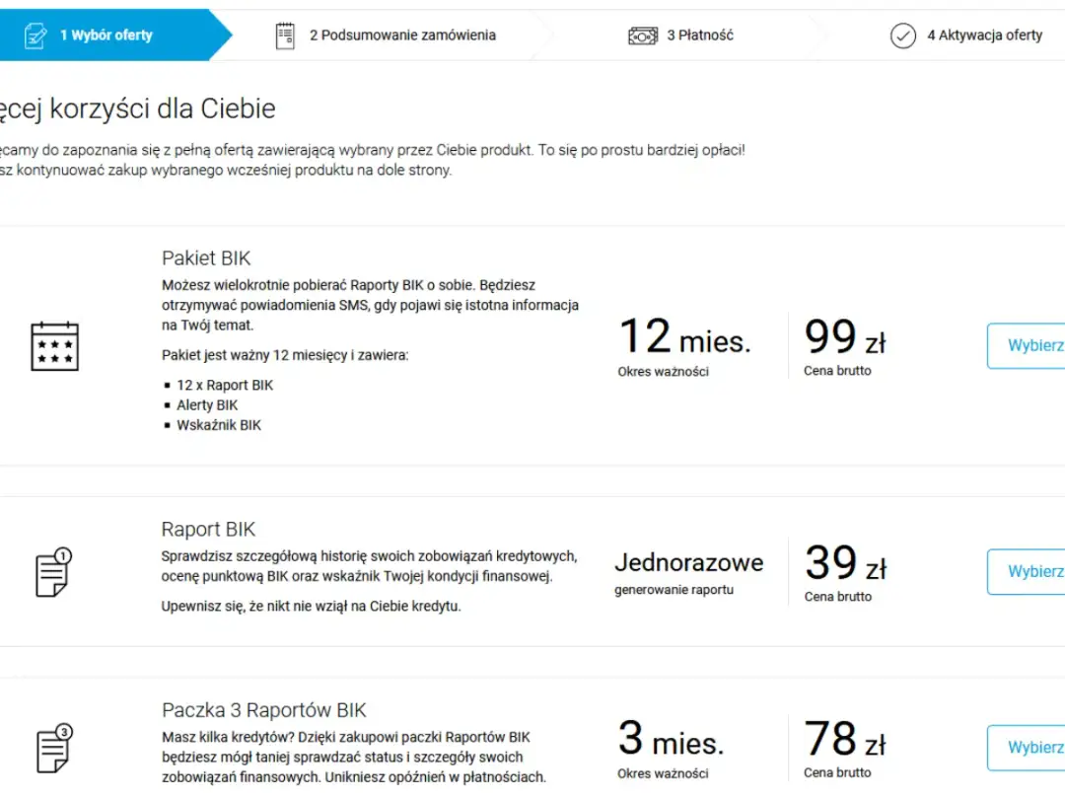Click the "Pakiet BIK" offer title
Viewport: 1065px width, 799px height.
pos(206,258)
